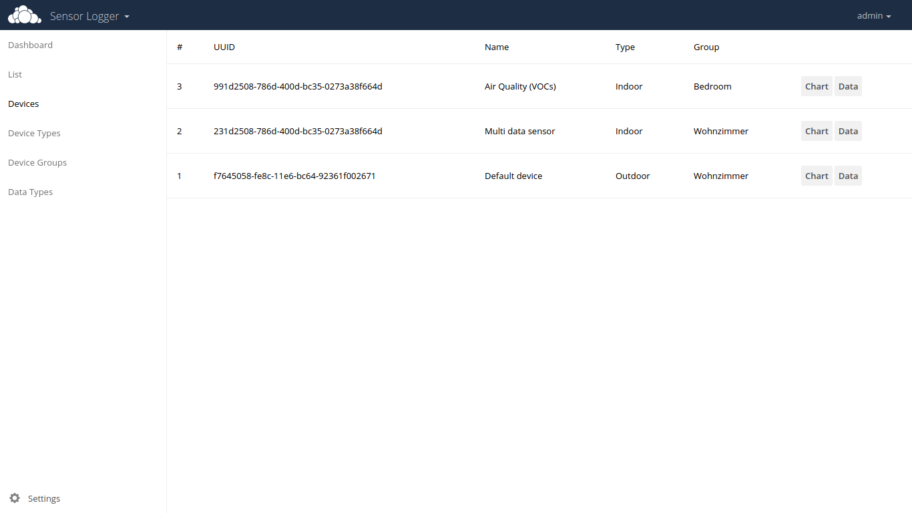Viewport: 912px width, 513px height.
Task: Display Chart for Default device
Action: [x=816, y=176]
